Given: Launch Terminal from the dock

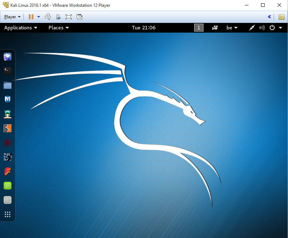Looking at the screenshot, I should point(8,71).
